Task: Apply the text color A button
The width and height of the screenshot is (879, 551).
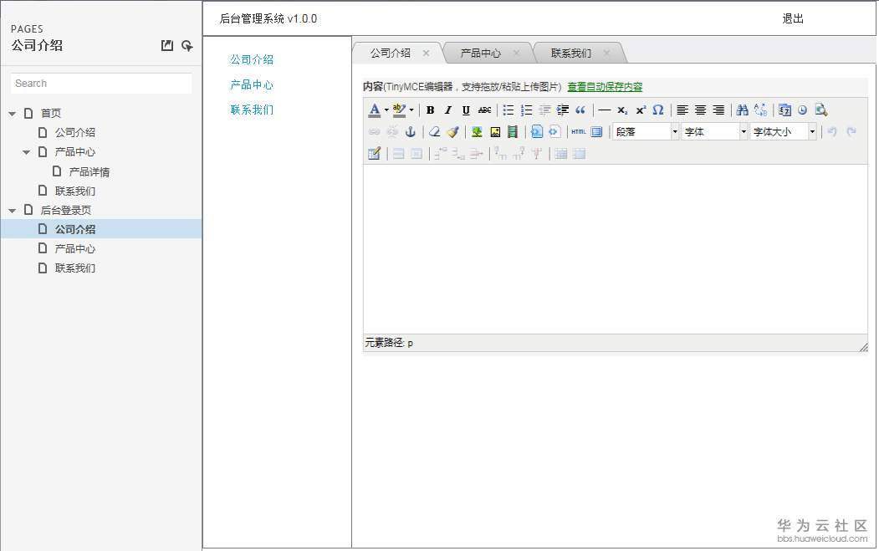Action: (375, 110)
